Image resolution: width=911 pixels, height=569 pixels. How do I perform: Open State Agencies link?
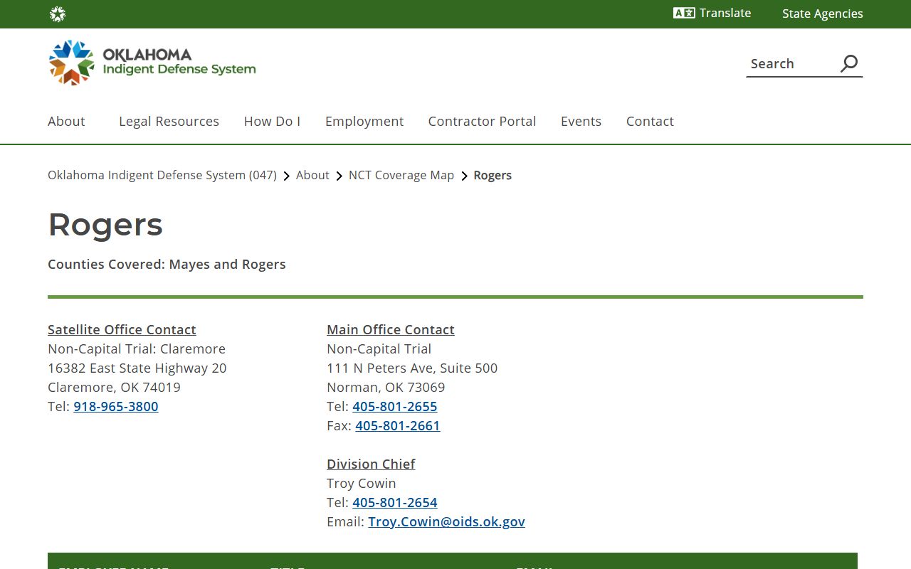pos(822,14)
